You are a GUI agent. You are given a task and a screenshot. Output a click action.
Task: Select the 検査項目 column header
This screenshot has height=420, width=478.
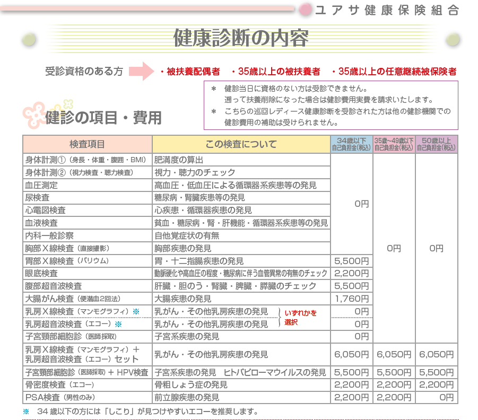pos(87,144)
